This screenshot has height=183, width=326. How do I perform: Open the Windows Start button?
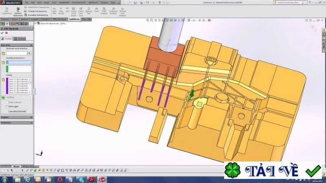click(x=4, y=180)
